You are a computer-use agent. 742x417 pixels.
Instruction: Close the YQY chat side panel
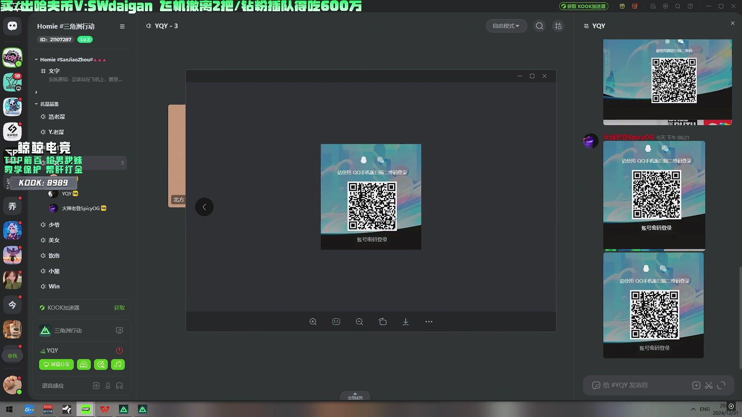point(733,23)
